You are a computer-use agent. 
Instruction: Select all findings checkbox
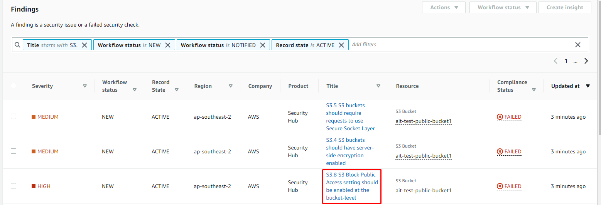pos(14,86)
